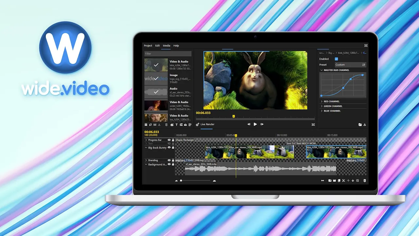Click the yellow marker on preview scrubber

point(233,116)
